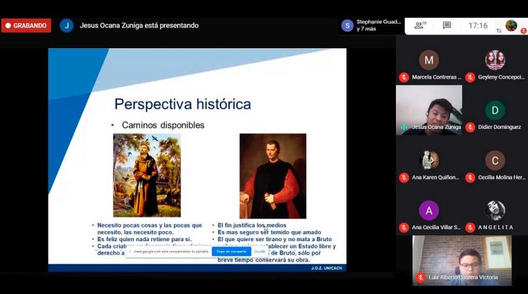Screen dimensions: 528x294
Task: Click your own profile avatar labeled Tú
Action: click(511, 25)
